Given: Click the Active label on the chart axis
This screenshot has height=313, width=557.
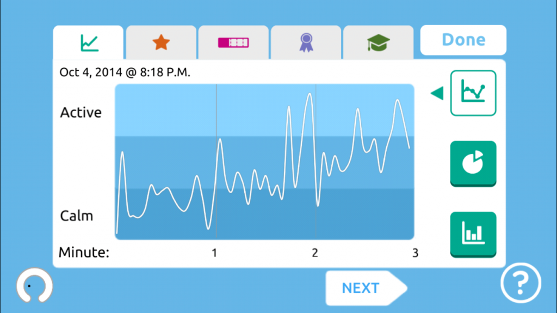Looking at the screenshot, I should pyautogui.click(x=81, y=112).
